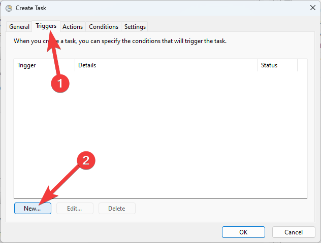
Task: Open the Settings tab
Action: pos(135,27)
